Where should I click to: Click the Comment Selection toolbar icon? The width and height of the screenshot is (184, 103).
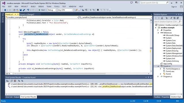[x=90, y=10]
